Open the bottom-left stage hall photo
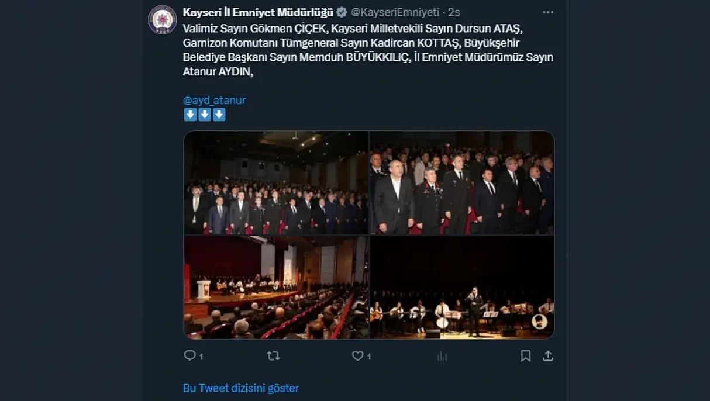 click(x=276, y=287)
